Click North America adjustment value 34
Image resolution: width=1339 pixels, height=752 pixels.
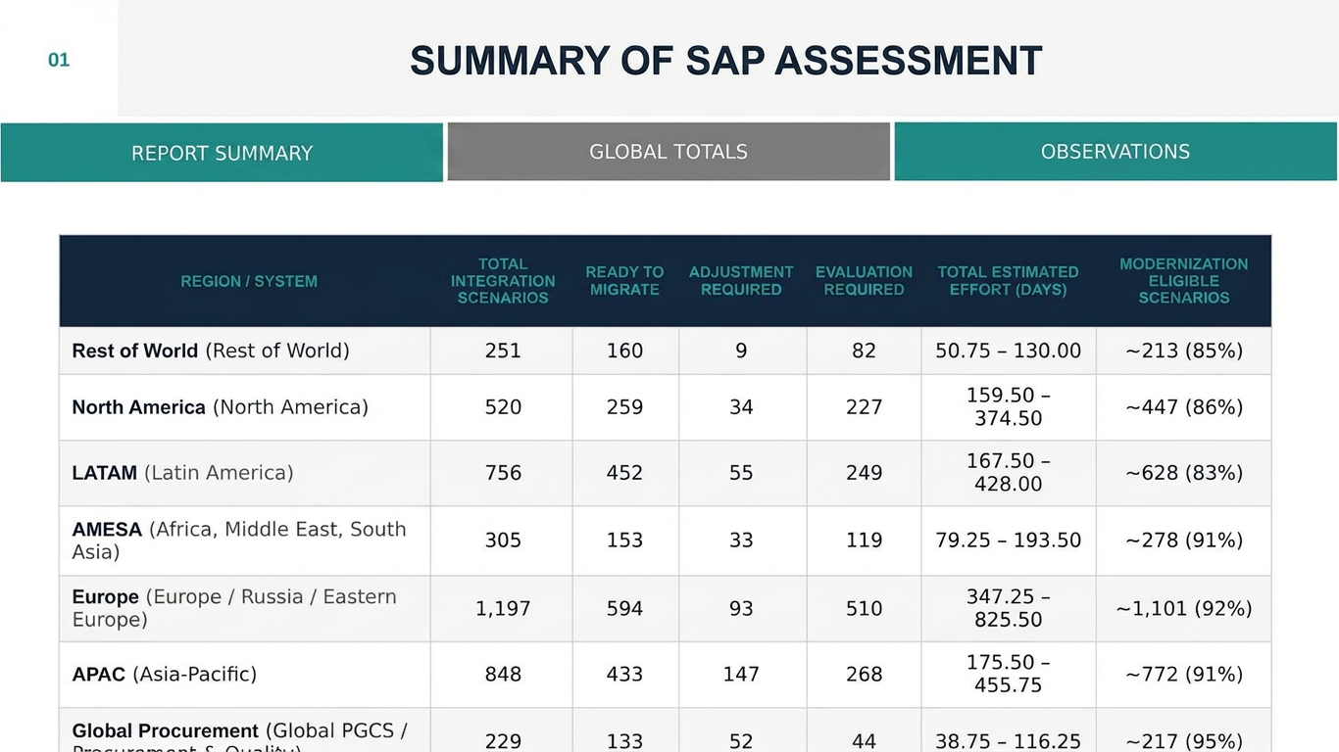click(x=741, y=407)
